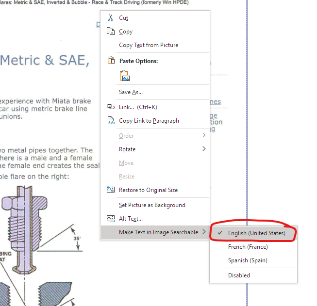
Task: Disable text search in image
Action: [239, 275]
